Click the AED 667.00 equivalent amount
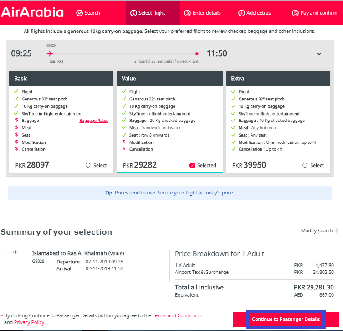Image resolution: width=343 pixels, height=331 pixels. coord(314,295)
